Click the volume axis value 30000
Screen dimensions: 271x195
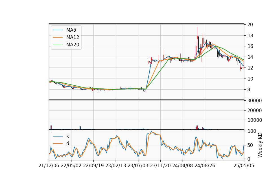pyautogui.click(x=255, y=101)
